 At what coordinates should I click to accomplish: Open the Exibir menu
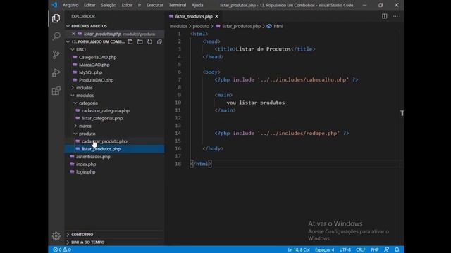(127, 5)
